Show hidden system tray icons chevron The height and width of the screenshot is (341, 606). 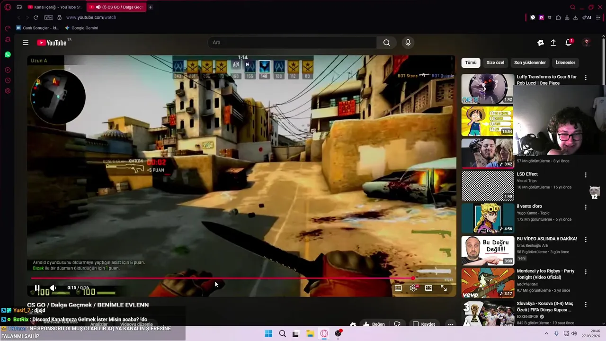[546, 333]
